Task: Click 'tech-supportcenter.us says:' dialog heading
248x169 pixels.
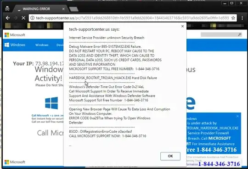Action: [94, 29]
